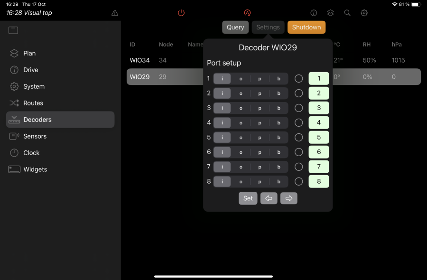The image size is (427, 280).
Task: Click the Sensors icon in the sidebar
Action: (14, 136)
